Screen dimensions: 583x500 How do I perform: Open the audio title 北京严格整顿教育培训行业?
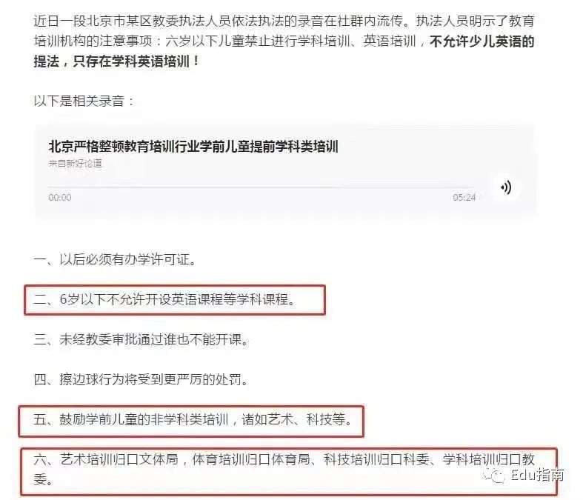(193, 147)
